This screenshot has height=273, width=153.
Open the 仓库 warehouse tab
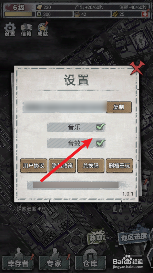click(x=90, y=263)
